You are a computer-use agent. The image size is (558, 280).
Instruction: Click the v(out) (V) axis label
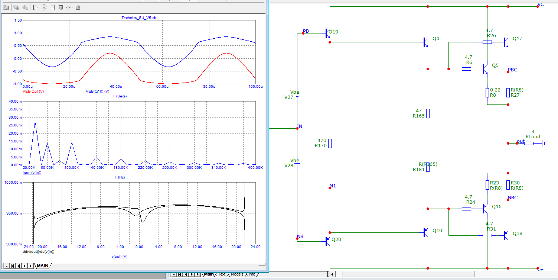pos(120,257)
